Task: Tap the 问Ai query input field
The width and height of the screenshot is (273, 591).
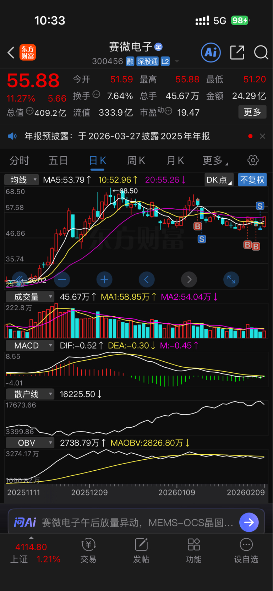Action: (137, 522)
